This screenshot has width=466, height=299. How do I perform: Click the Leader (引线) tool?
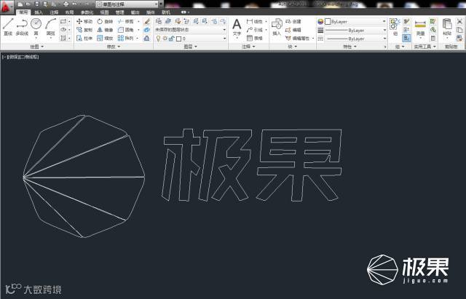(x=255, y=30)
